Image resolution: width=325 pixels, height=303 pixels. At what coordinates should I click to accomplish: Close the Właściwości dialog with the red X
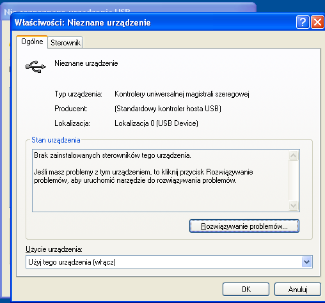point(317,22)
